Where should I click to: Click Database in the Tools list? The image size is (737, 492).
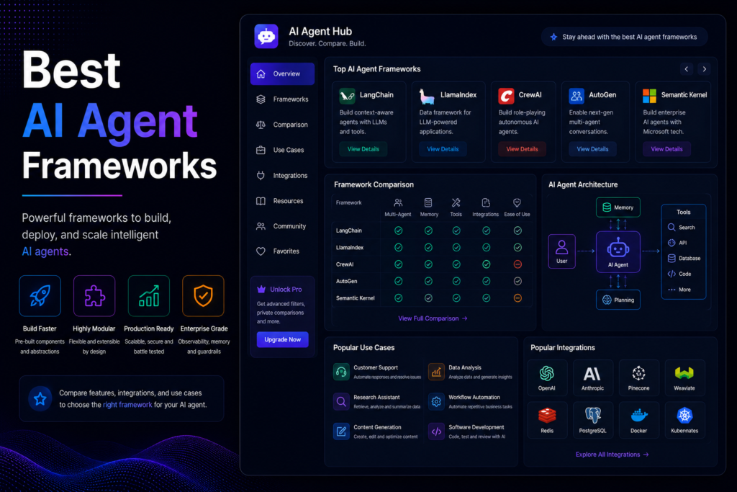click(x=684, y=258)
